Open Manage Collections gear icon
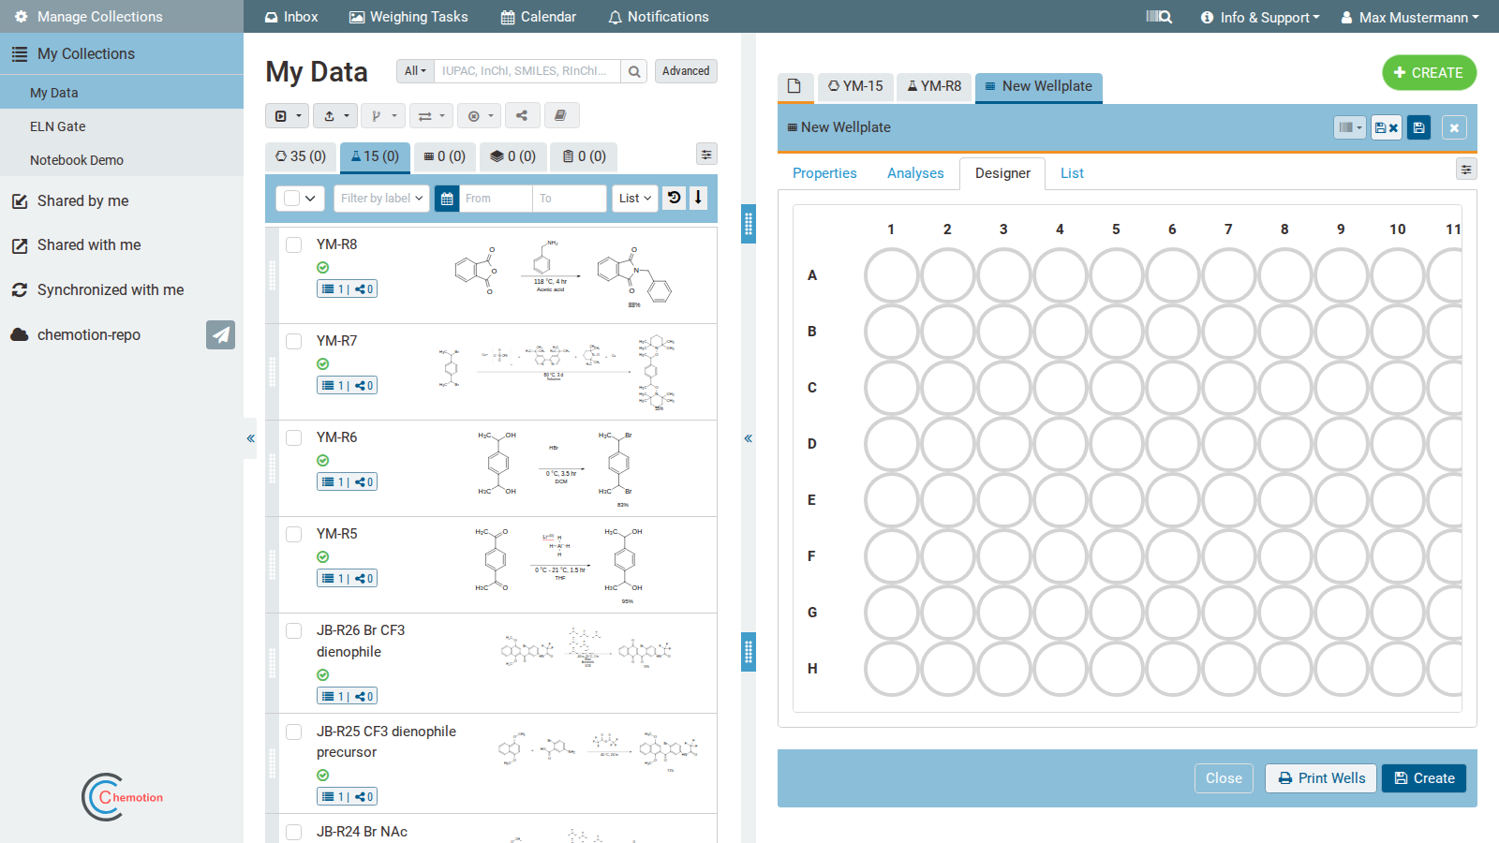Viewport: 1499px width, 843px height. pos(21,17)
